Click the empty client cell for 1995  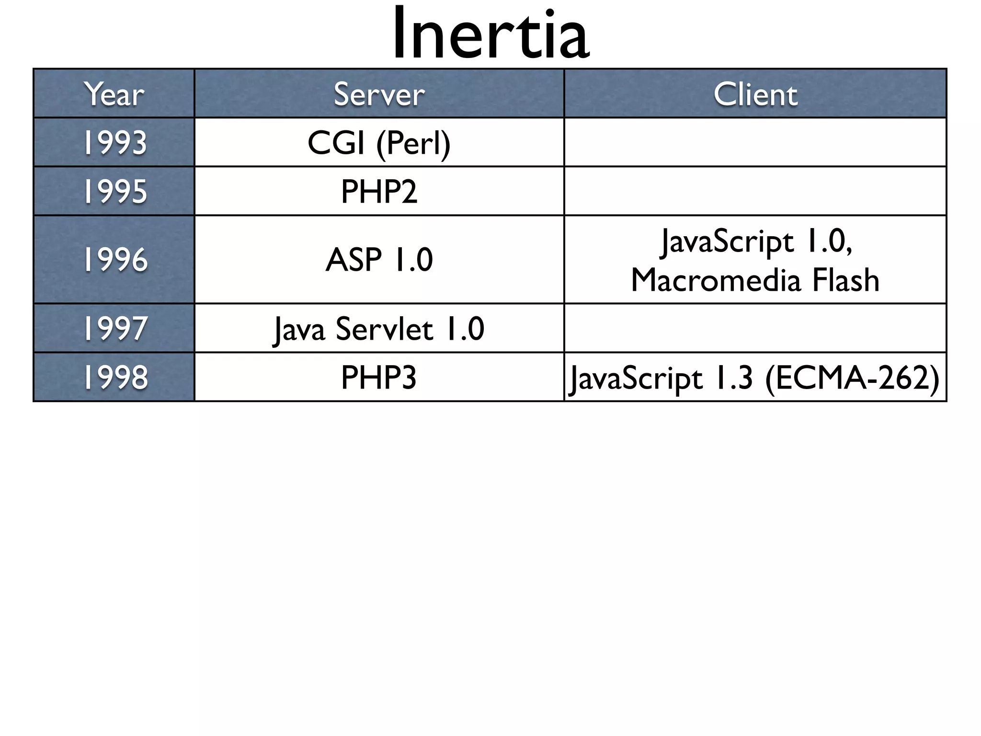[x=755, y=191]
